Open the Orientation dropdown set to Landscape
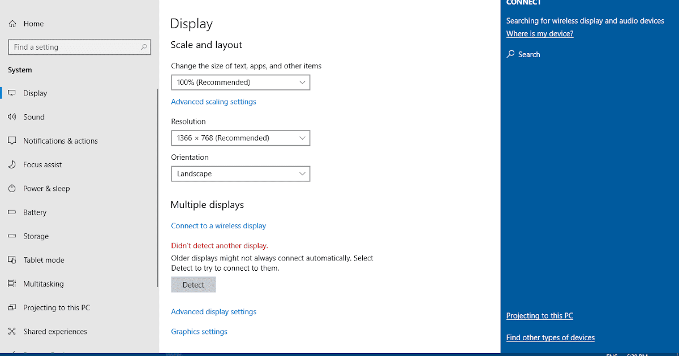 tap(240, 174)
